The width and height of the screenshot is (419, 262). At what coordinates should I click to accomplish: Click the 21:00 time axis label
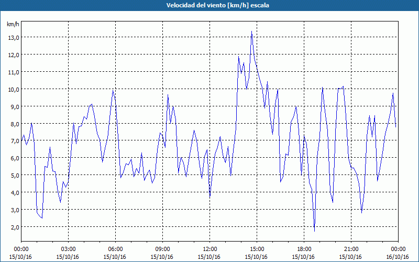351,249
